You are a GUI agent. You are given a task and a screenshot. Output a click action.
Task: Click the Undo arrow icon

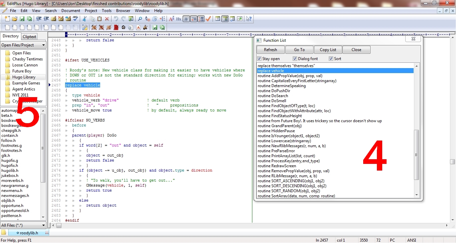116,19
